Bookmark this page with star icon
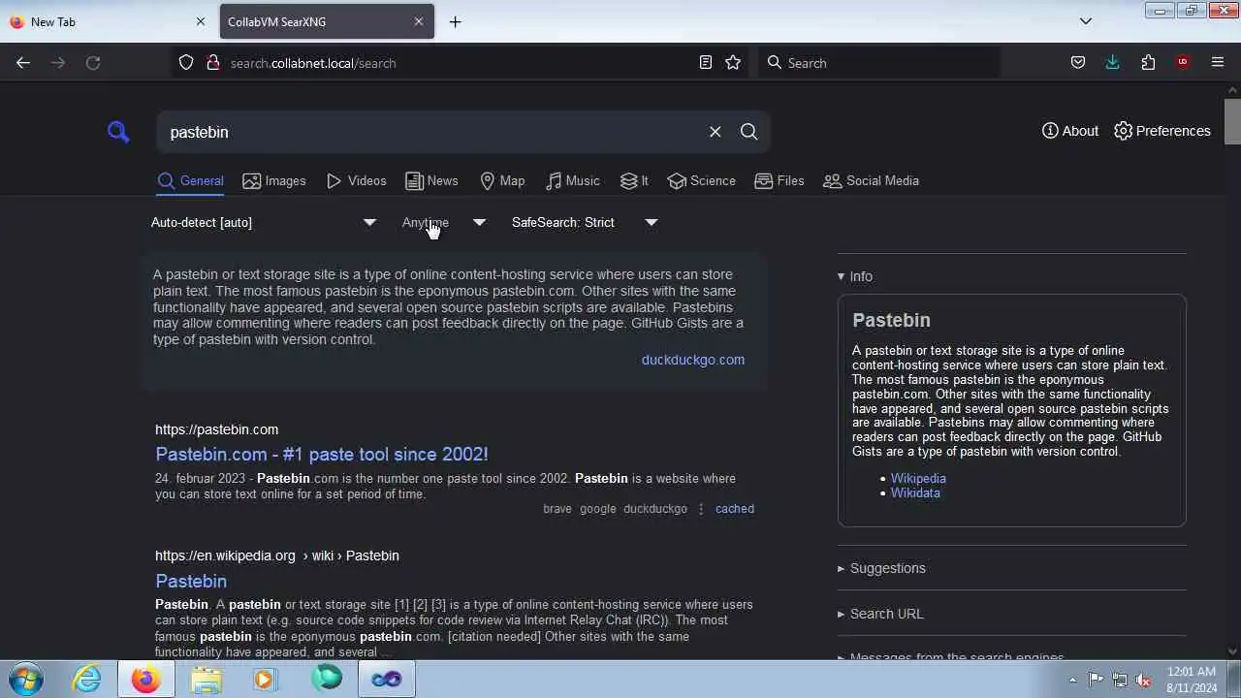The height and width of the screenshot is (698, 1241). (x=733, y=63)
